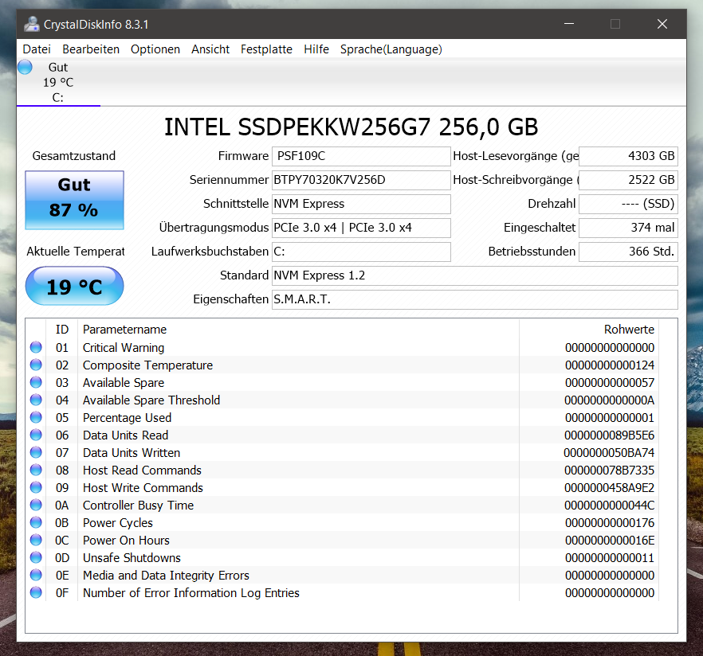The width and height of the screenshot is (703, 656).
Task: Click the Gesamtzustand label
Action: tap(74, 156)
